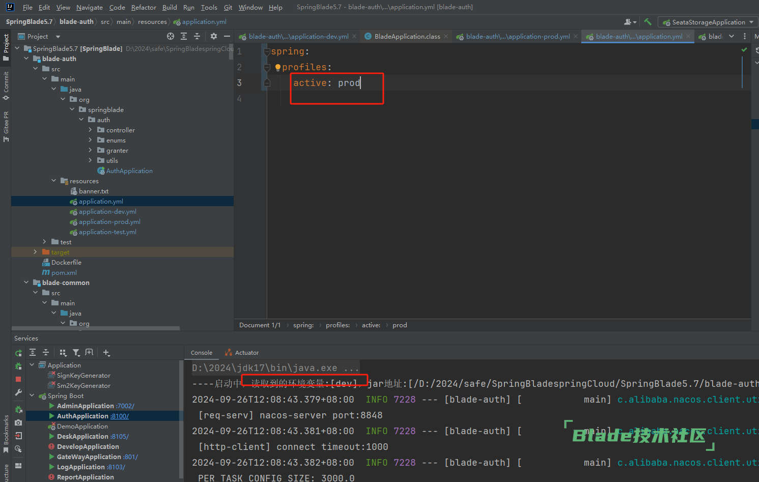Switch to the application-dev.yml editor tab
This screenshot has height=482, width=759.
click(298, 36)
